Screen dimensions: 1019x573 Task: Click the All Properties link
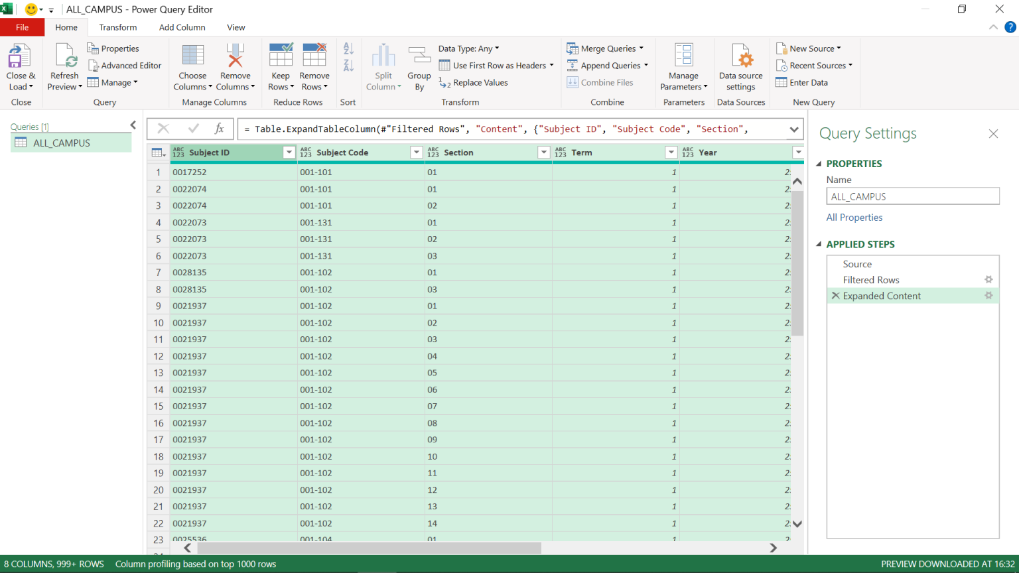pyautogui.click(x=854, y=218)
